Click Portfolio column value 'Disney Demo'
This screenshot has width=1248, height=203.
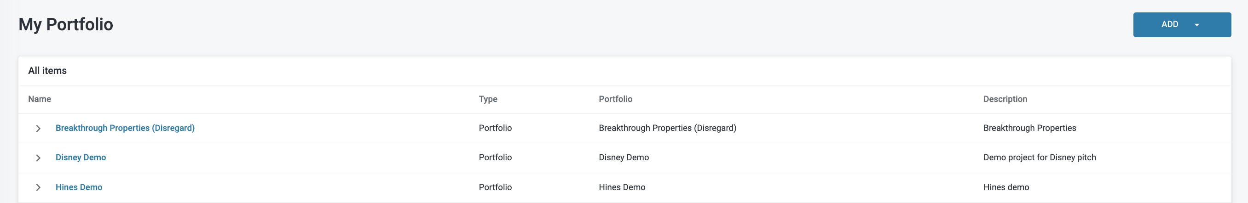point(624,158)
